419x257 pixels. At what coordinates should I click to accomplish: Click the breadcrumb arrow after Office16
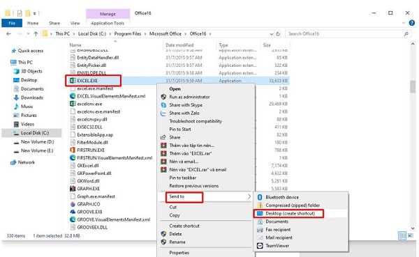click(210, 34)
